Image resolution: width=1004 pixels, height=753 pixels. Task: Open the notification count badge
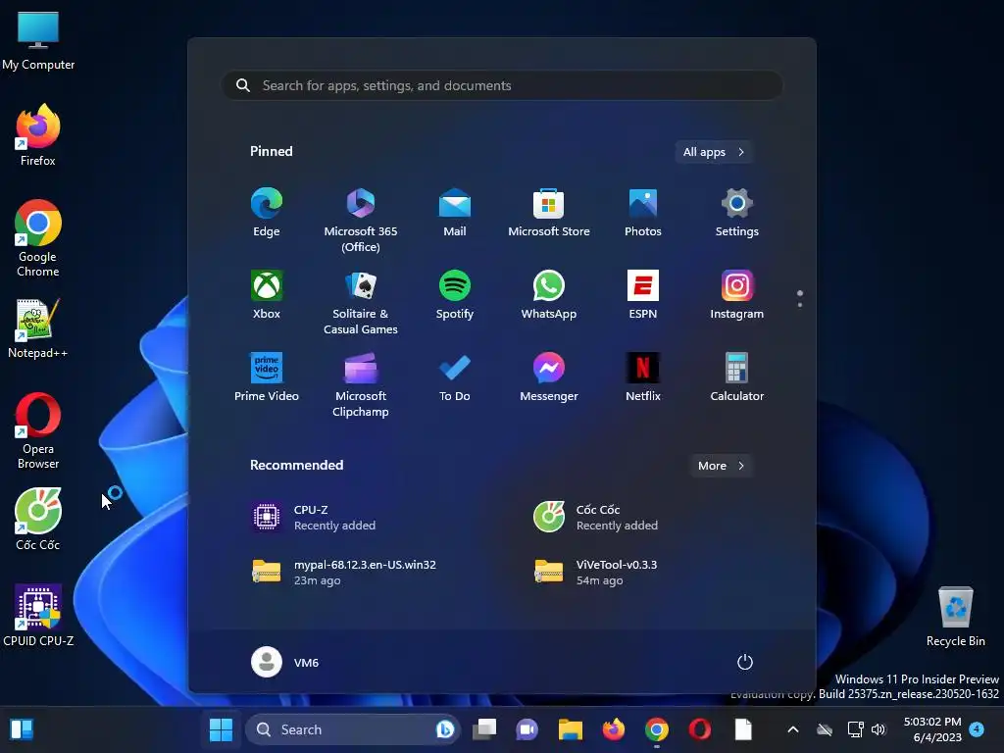click(x=977, y=728)
